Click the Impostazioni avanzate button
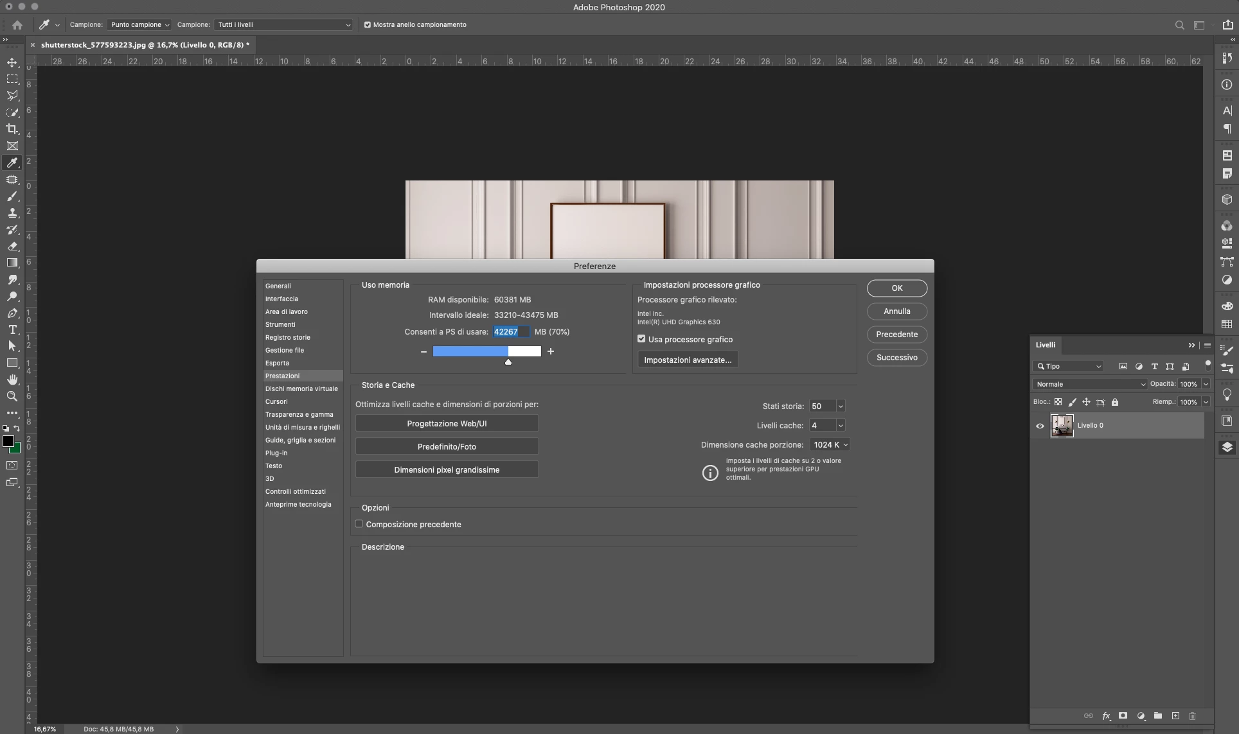 point(688,360)
